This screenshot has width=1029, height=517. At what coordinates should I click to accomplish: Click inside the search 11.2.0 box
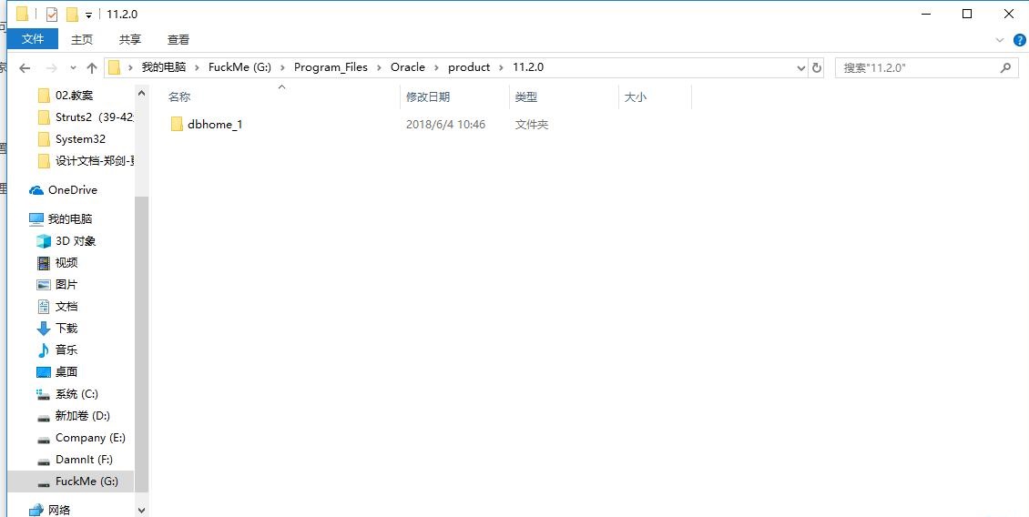tap(915, 68)
